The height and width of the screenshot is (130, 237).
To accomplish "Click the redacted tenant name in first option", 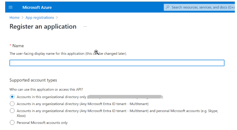I will click(124, 97).
